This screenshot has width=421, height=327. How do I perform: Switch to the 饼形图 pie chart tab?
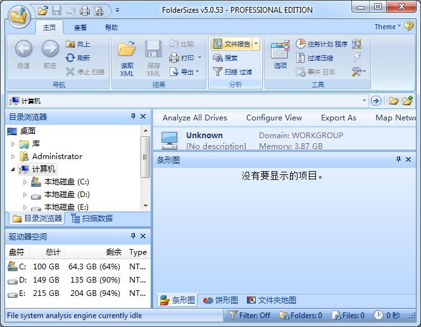tap(221, 300)
